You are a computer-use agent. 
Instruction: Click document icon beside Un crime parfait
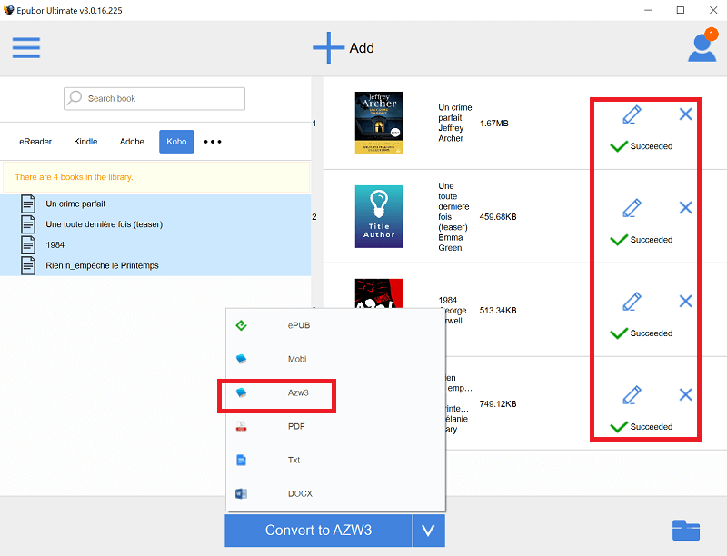[28, 204]
